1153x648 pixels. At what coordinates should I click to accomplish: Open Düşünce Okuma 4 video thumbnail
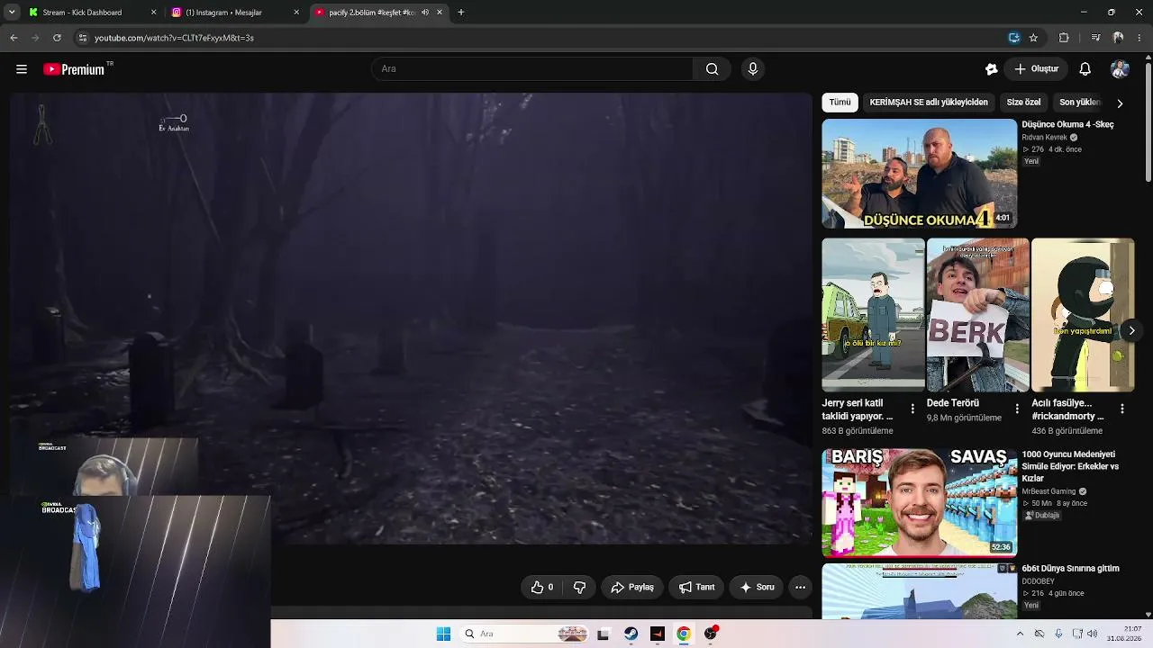(x=920, y=174)
